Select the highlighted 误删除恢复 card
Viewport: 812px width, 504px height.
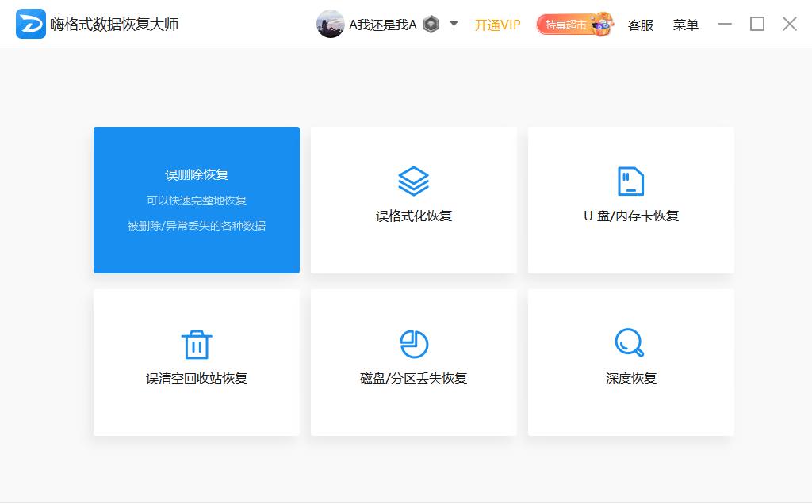coord(196,200)
